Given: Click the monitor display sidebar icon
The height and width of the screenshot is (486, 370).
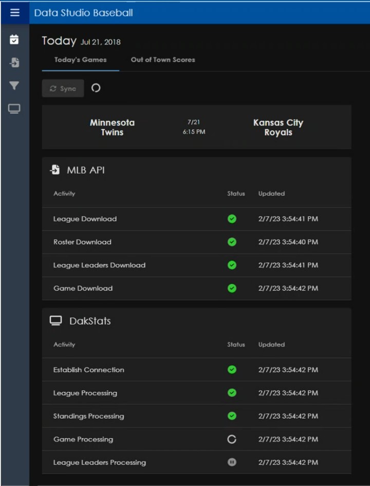Looking at the screenshot, I should [14, 109].
